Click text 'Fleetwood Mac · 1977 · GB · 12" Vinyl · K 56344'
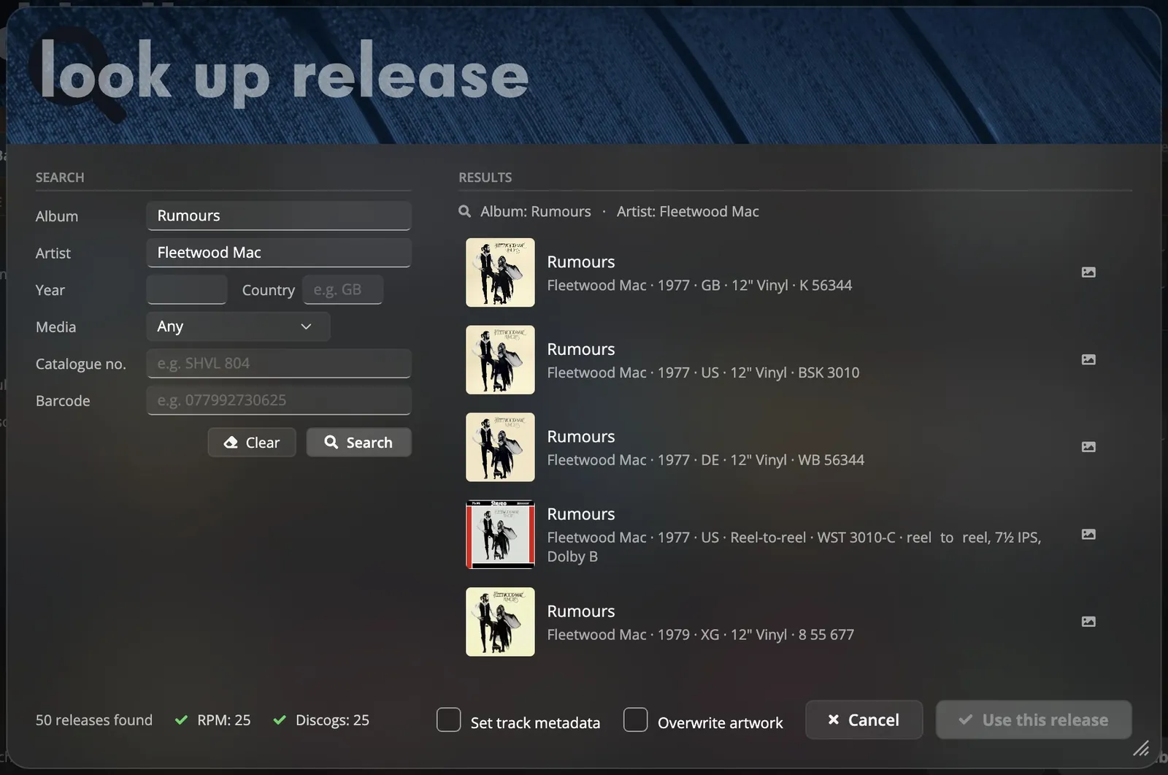Image resolution: width=1168 pixels, height=775 pixels. [699, 285]
